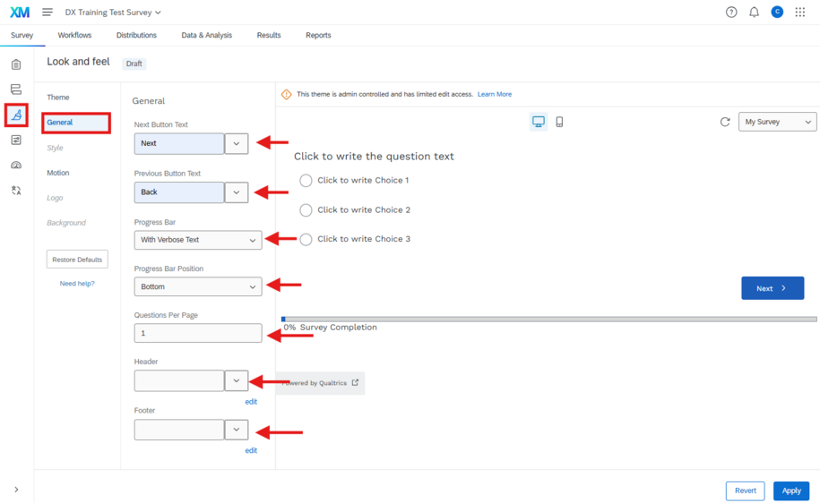Open the notifications bell
This screenshot has height=503, width=820.
(754, 12)
